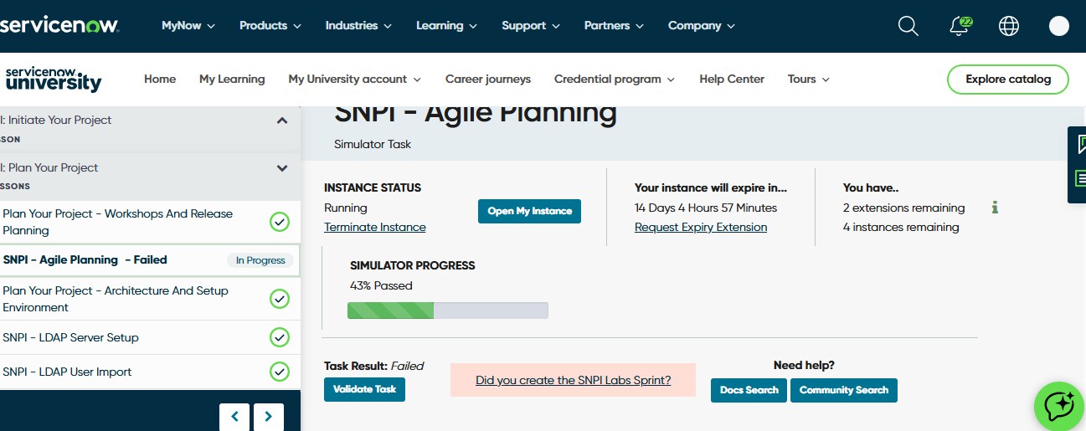
Task: Go to My Learning tab
Action: click(x=232, y=79)
